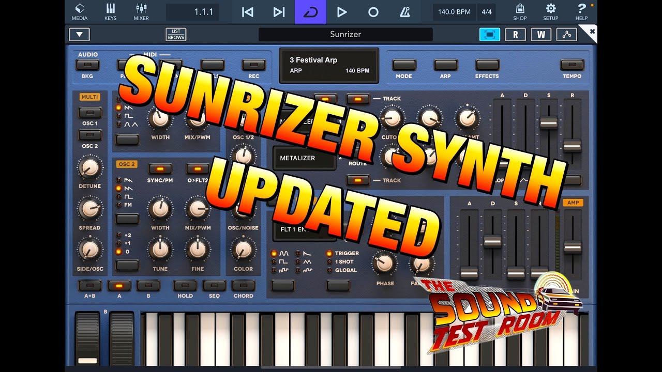
Task: Open the MIDI routing icon
Action: click(x=567, y=35)
